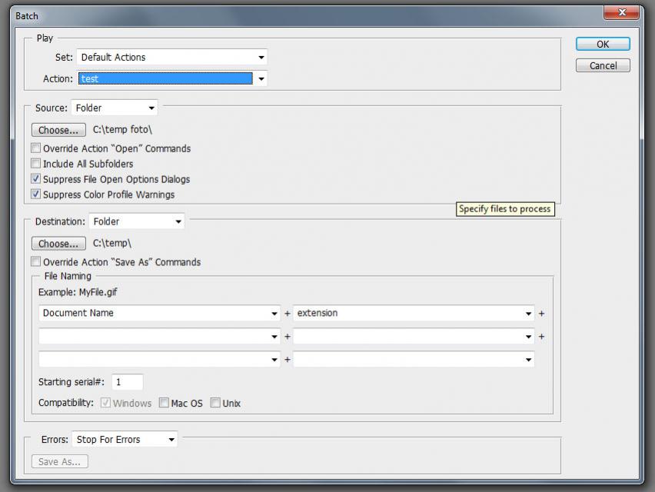Click OK to run the batch

click(603, 45)
